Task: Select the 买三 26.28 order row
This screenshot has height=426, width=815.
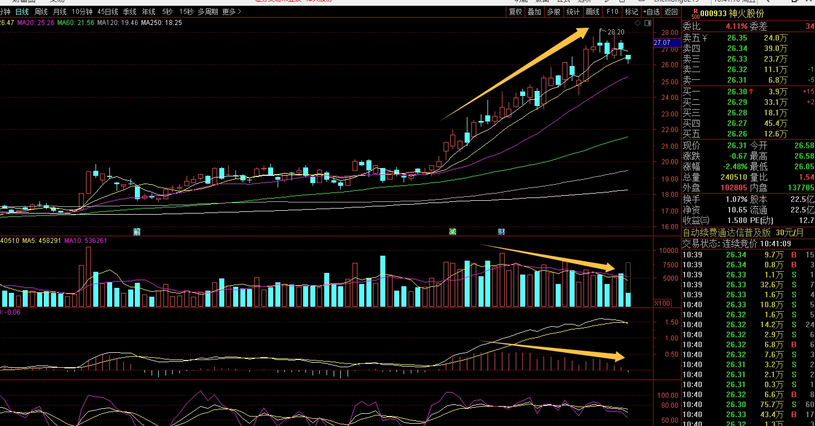Action: point(748,113)
